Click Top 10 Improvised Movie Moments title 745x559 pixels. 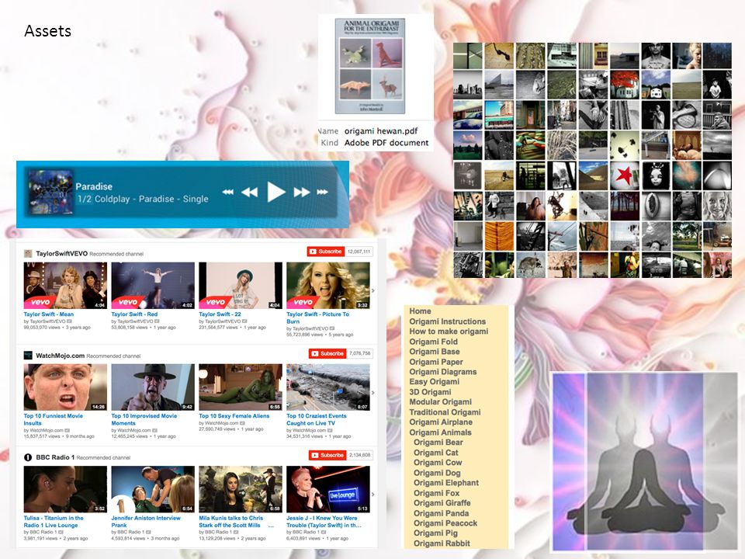144,419
